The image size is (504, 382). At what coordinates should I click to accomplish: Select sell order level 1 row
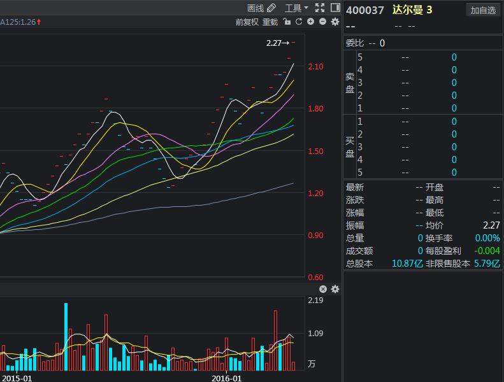coord(429,108)
